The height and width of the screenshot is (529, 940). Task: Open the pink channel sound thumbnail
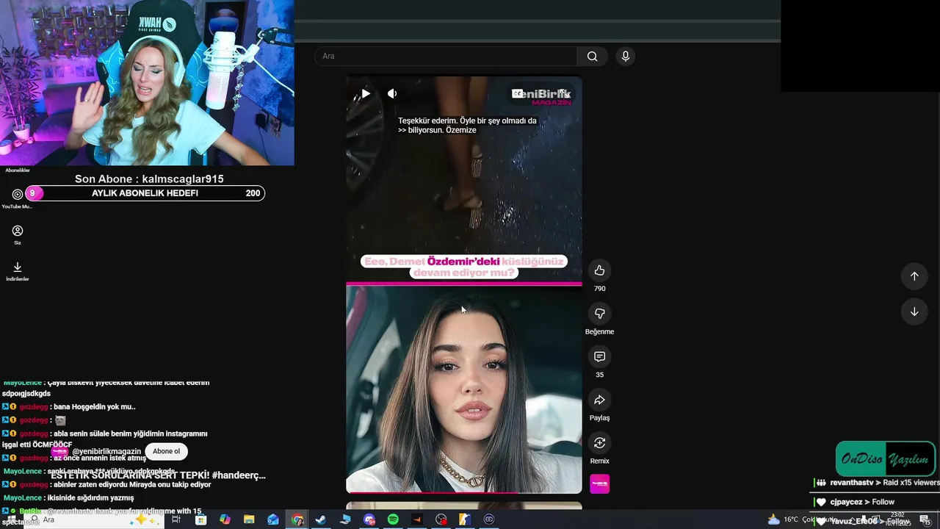pyautogui.click(x=599, y=483)
